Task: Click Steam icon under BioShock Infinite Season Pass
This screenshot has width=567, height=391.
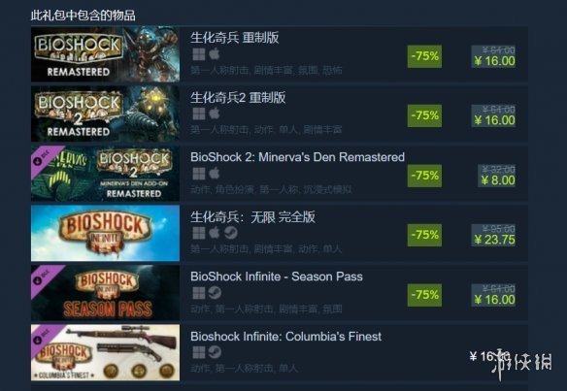Action: pos(216,293)
